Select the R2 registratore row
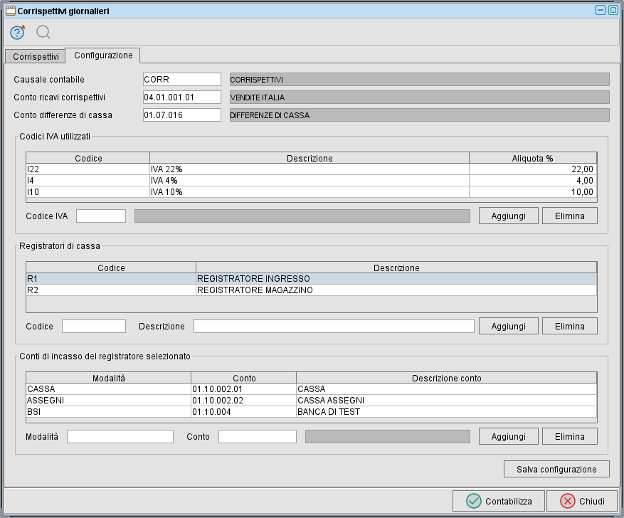This screenshot has width=624, height=518. tap(311, 290)
